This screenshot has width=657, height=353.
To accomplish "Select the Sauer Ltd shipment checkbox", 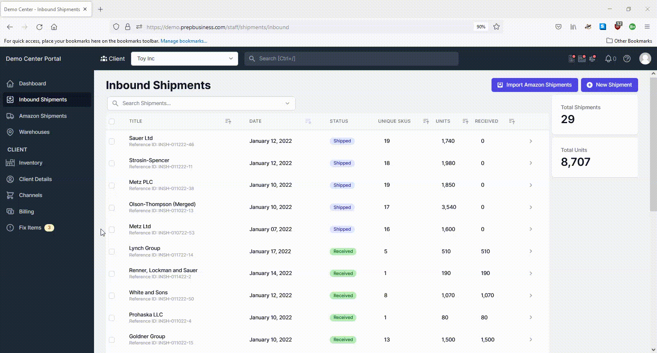I will (x=112, y=141).
